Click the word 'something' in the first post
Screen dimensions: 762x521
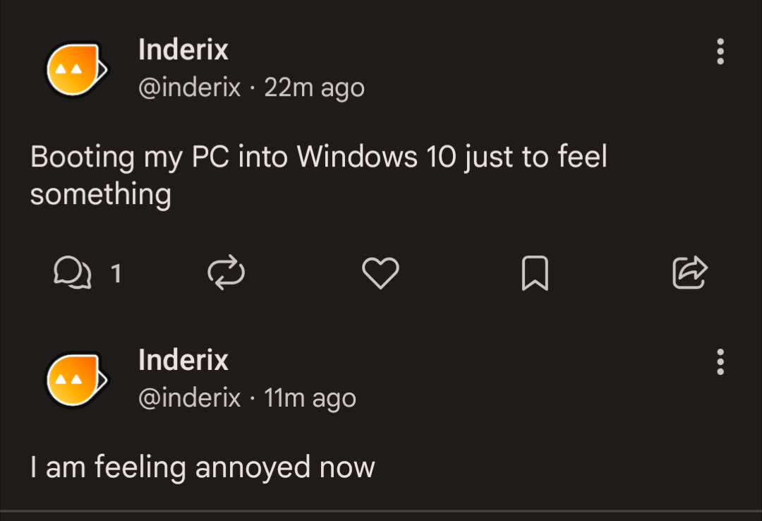click(100, 193)
